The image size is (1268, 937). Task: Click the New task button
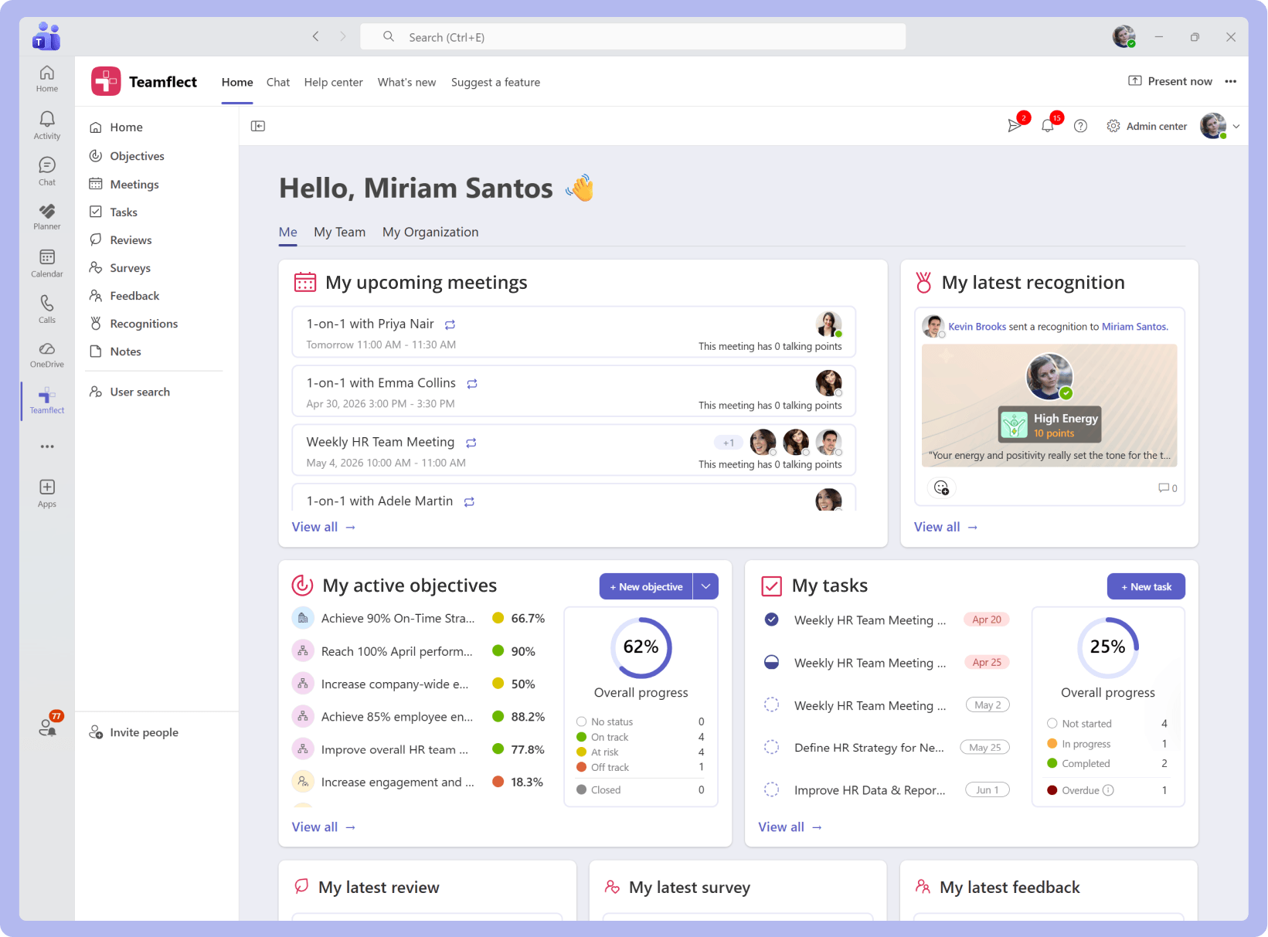pos(1146,586)
